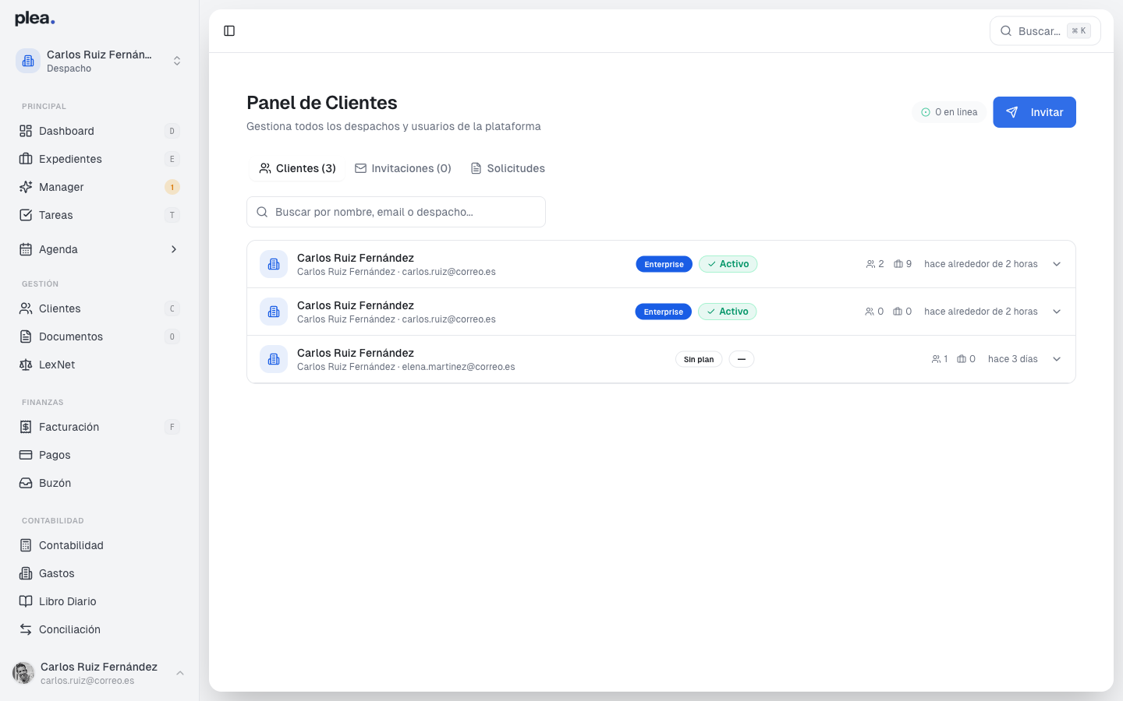Click the Enterprise plan badge on second row
The image size is (1123, 701).
click(x=663, y=312)
